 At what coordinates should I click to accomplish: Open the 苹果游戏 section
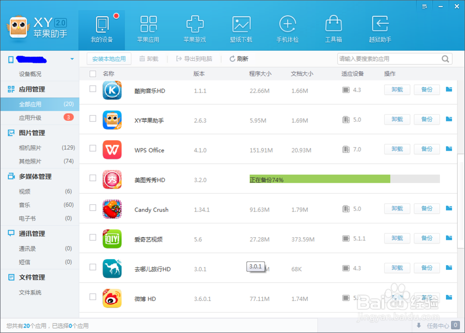(x=194, y=30)
